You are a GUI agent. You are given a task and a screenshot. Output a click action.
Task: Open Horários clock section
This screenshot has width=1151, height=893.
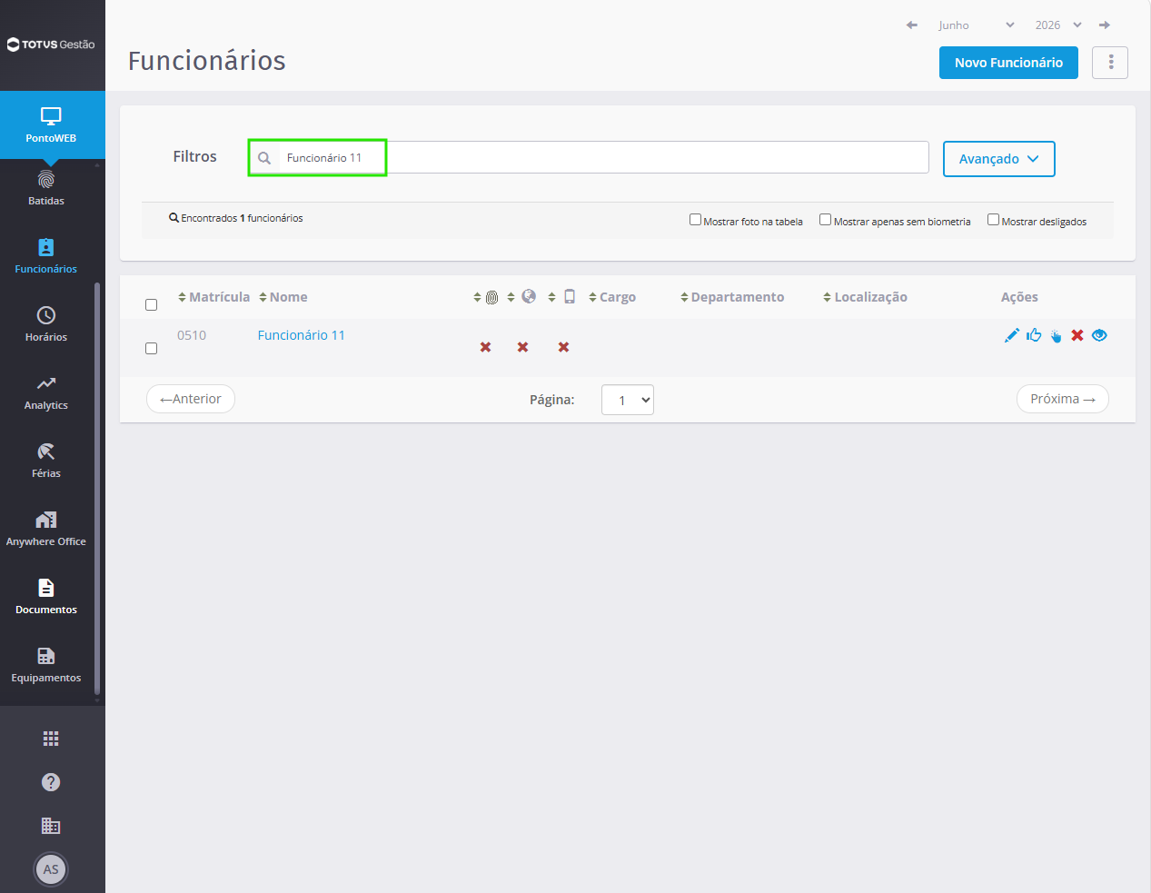tap(46, 324)
